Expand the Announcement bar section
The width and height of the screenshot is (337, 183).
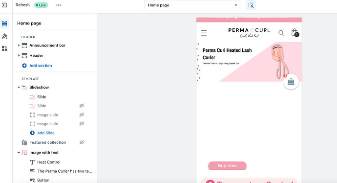tap(19, 46)
